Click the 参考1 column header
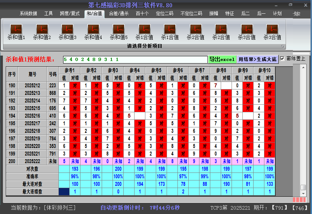 70,70
